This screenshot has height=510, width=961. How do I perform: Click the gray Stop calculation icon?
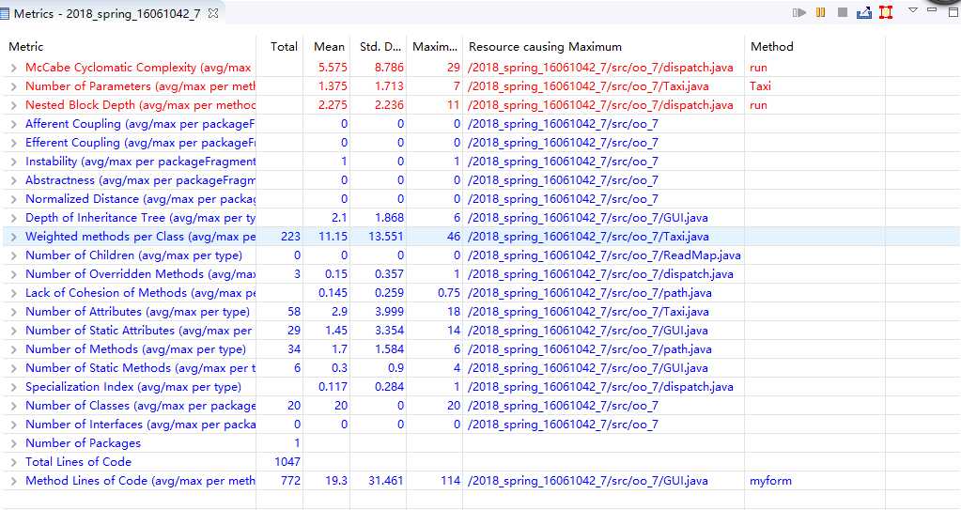click(843, 12)
